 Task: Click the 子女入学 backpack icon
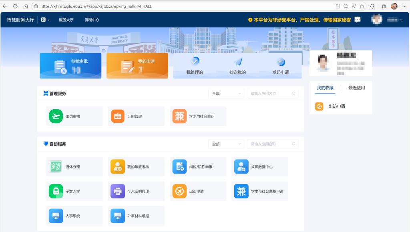point(56,191)
